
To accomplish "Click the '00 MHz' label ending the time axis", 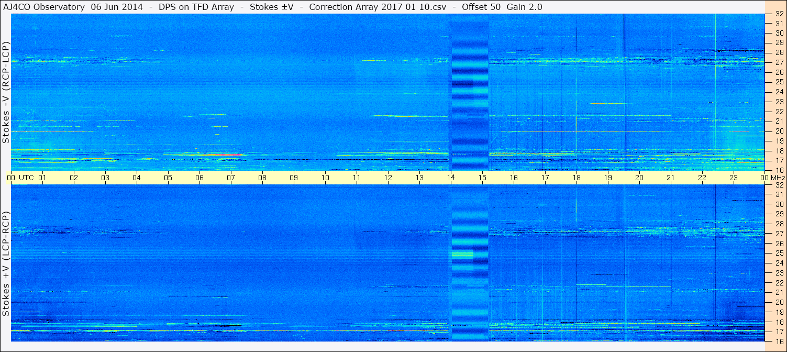I will pos(772,178).
